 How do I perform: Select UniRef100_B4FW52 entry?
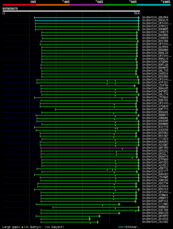[155, 91]
